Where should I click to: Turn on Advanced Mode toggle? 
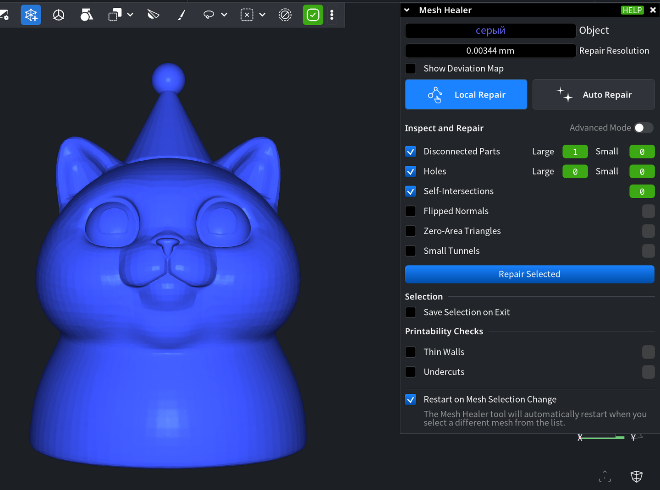pyautogui.click(x=643, y=128)
